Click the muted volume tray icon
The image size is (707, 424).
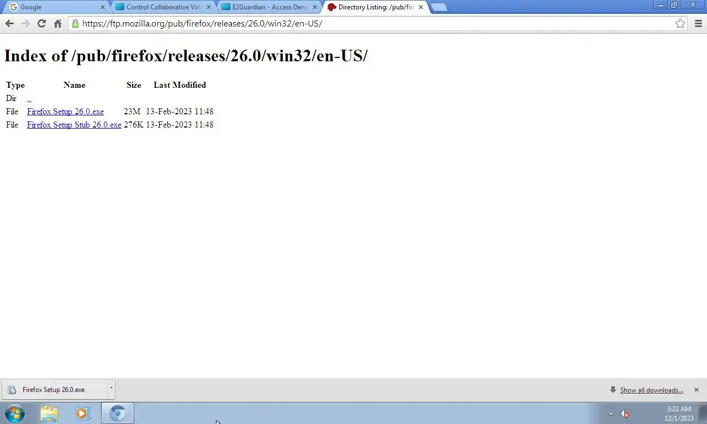tap(625, 414)
